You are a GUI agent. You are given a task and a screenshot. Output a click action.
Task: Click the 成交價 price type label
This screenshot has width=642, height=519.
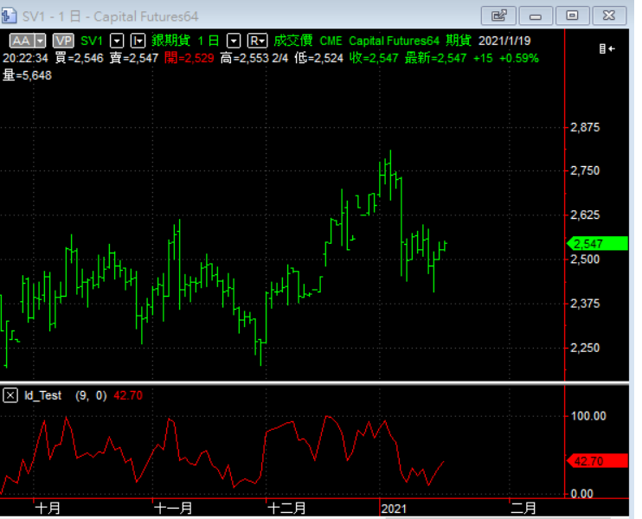(x=293, y=41)
